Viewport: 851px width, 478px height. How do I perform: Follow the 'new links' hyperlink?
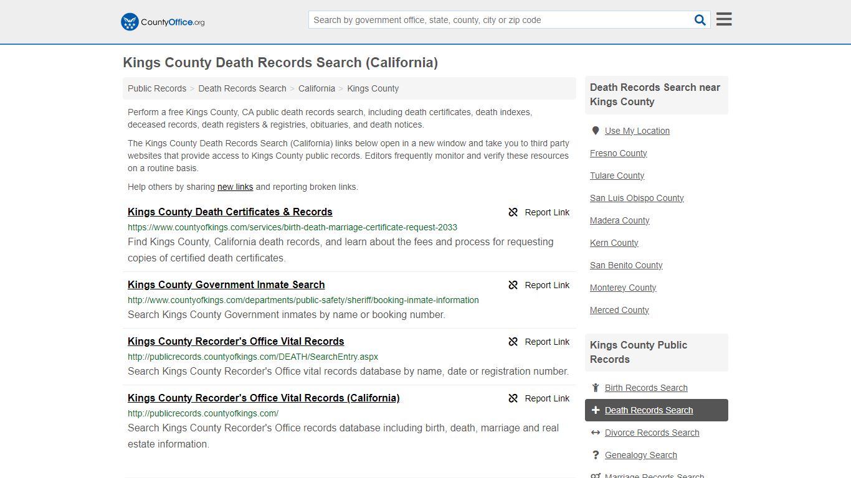click(x=235, y=187)
